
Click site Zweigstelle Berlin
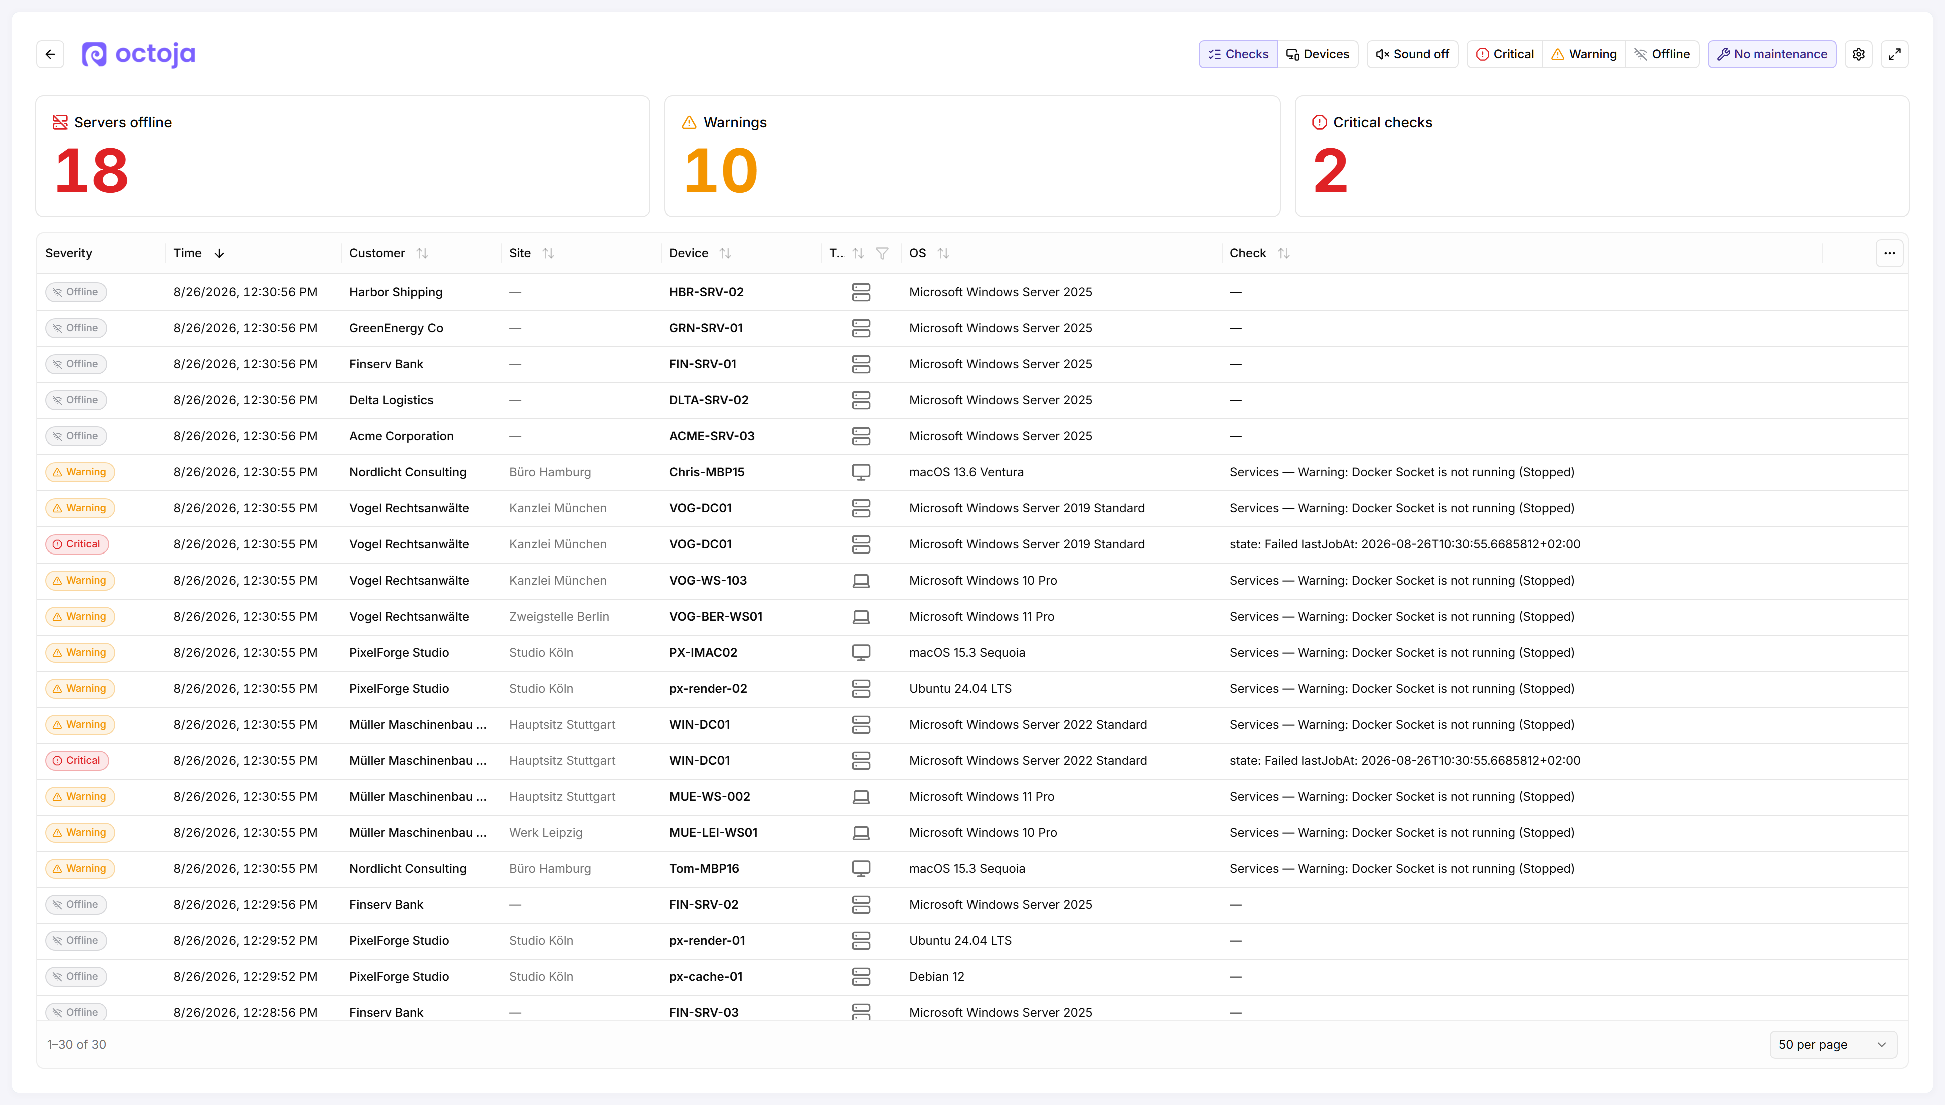point(559,616)
